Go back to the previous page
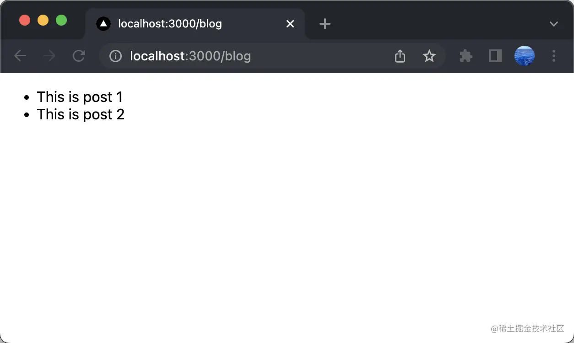This screenshot has height=343, width=574. [20, 56]
